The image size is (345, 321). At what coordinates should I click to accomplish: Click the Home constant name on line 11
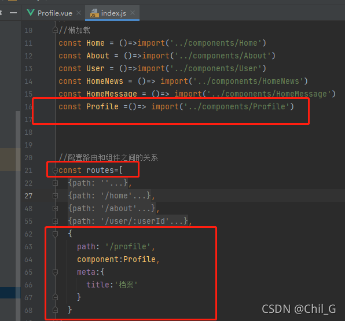(x=96, y=43)
